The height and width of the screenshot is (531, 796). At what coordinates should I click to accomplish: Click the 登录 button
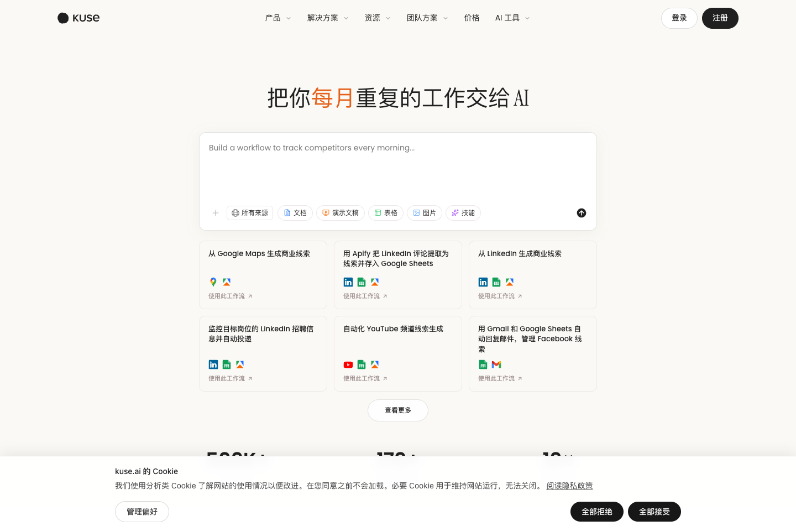pyautogui.click(x=679, y=18)
